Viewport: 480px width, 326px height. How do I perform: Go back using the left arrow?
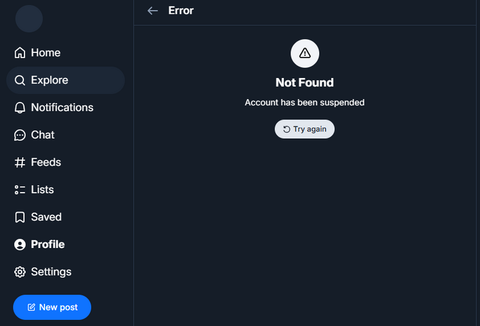[x=152, y=11]
